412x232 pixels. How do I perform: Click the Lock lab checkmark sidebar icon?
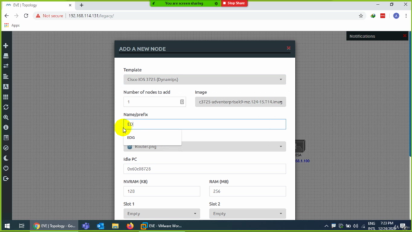pyautogui.click(x=6, y=148)
